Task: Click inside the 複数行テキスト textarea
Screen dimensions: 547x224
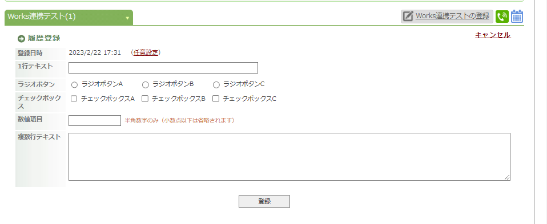Action: click(x=289, y=157)
